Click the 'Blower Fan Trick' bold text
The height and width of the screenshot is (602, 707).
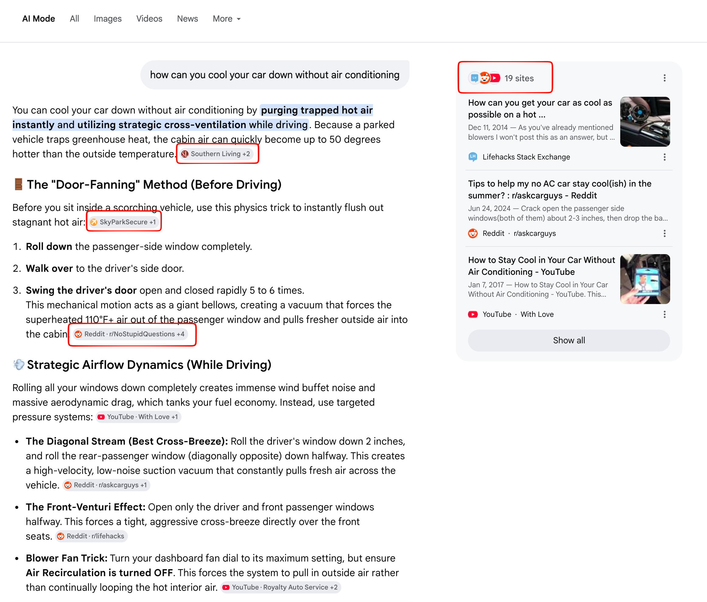click(x=67, y=558)
